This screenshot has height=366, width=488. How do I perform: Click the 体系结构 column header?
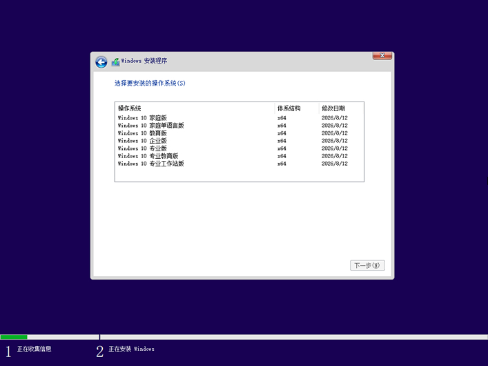click(297, 108)
